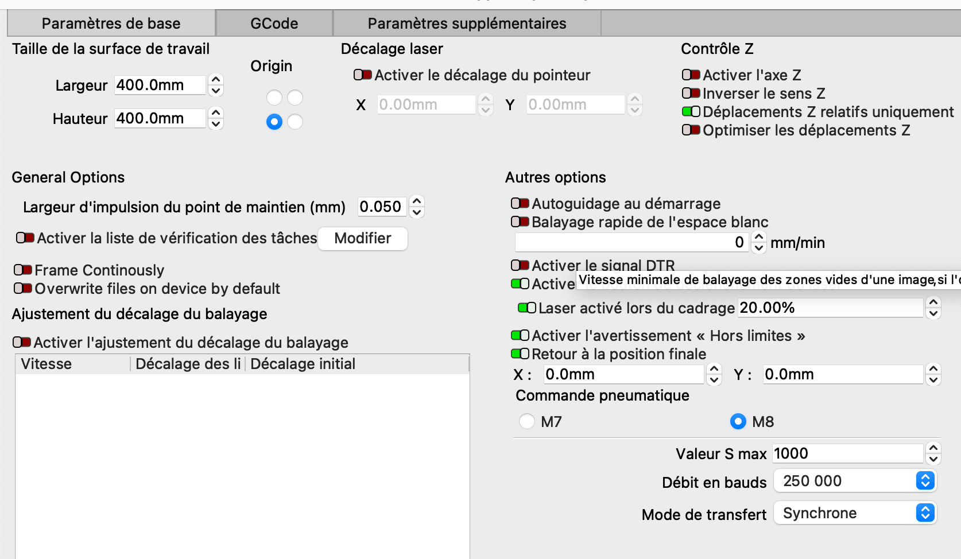Click the Hauteur input field
Screen dimensions: 961x559
coord(160,118)
